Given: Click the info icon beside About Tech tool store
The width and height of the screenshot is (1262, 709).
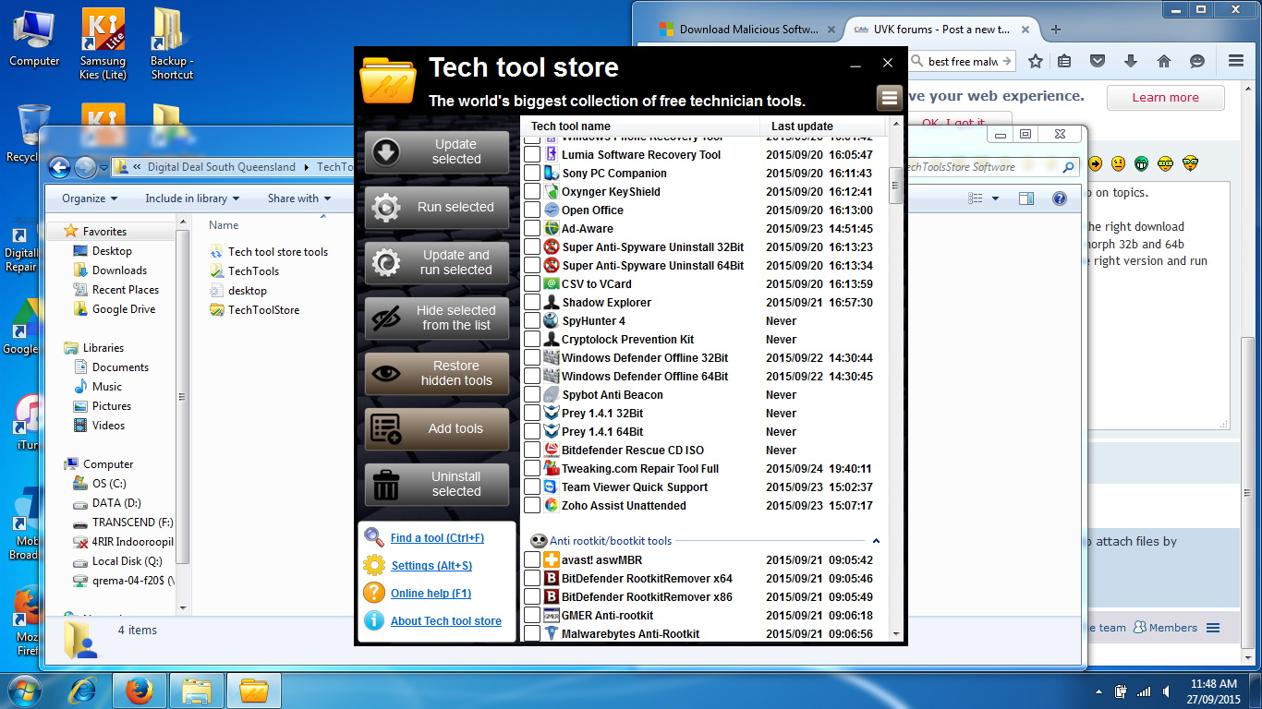Looking at the screenshot, I should click(x=374, y=620).
